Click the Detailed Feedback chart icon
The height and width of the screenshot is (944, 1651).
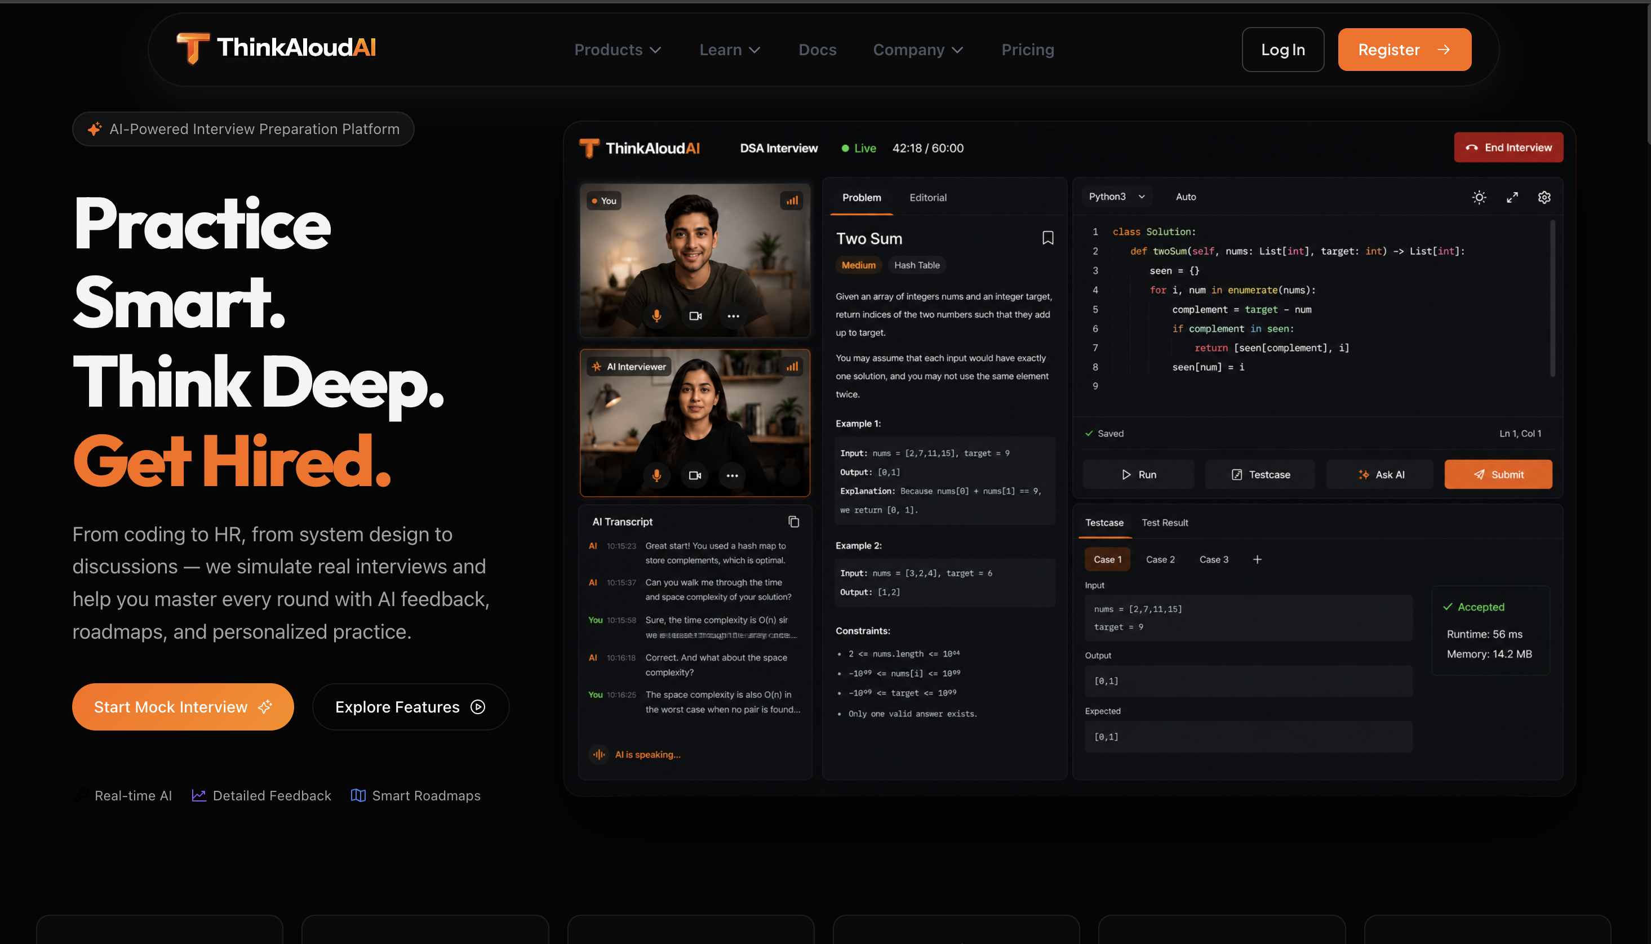pyautogui.click(x=198, y=795)
